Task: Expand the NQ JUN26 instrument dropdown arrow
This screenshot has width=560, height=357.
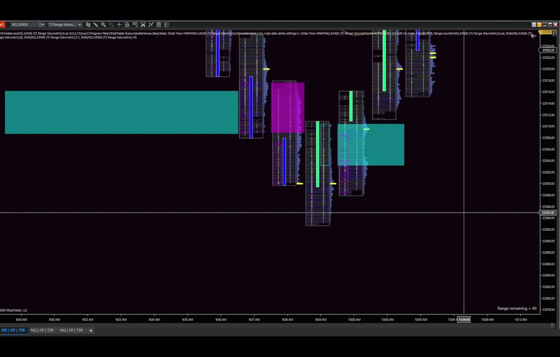Action: coord(42,25)
